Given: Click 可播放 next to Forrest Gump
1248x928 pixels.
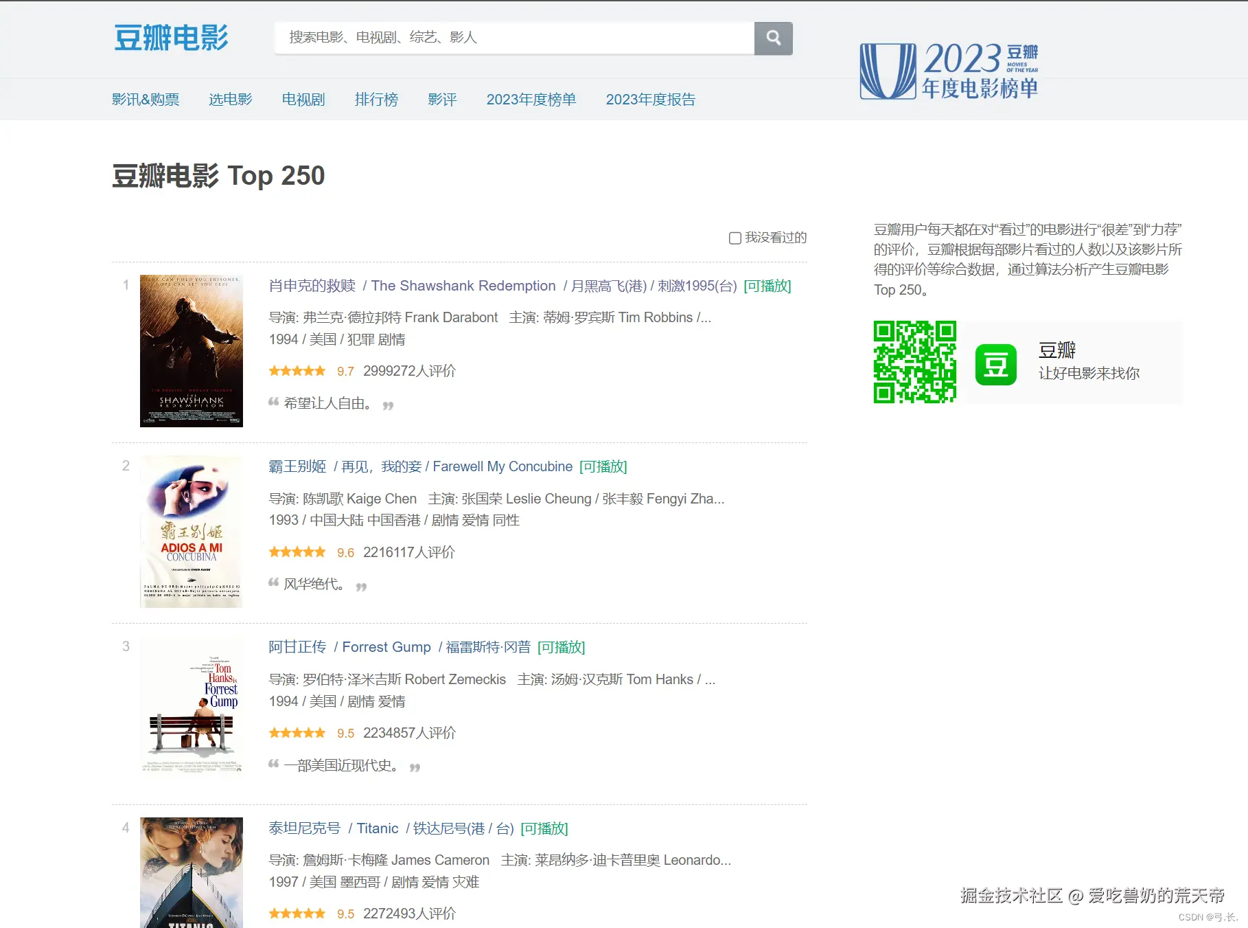Looking at the screenshot, I should tap(562, 647).
